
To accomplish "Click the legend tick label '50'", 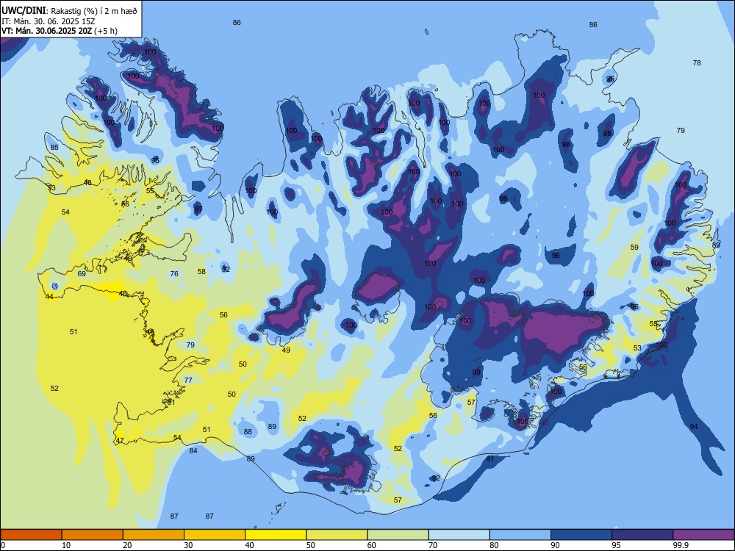I will click(x=311, y=545).
